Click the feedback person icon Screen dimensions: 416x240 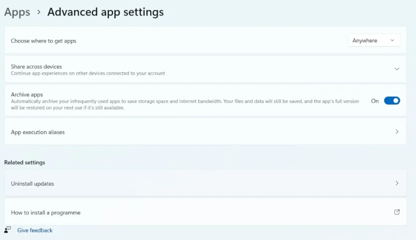click(x=8, y=230)
